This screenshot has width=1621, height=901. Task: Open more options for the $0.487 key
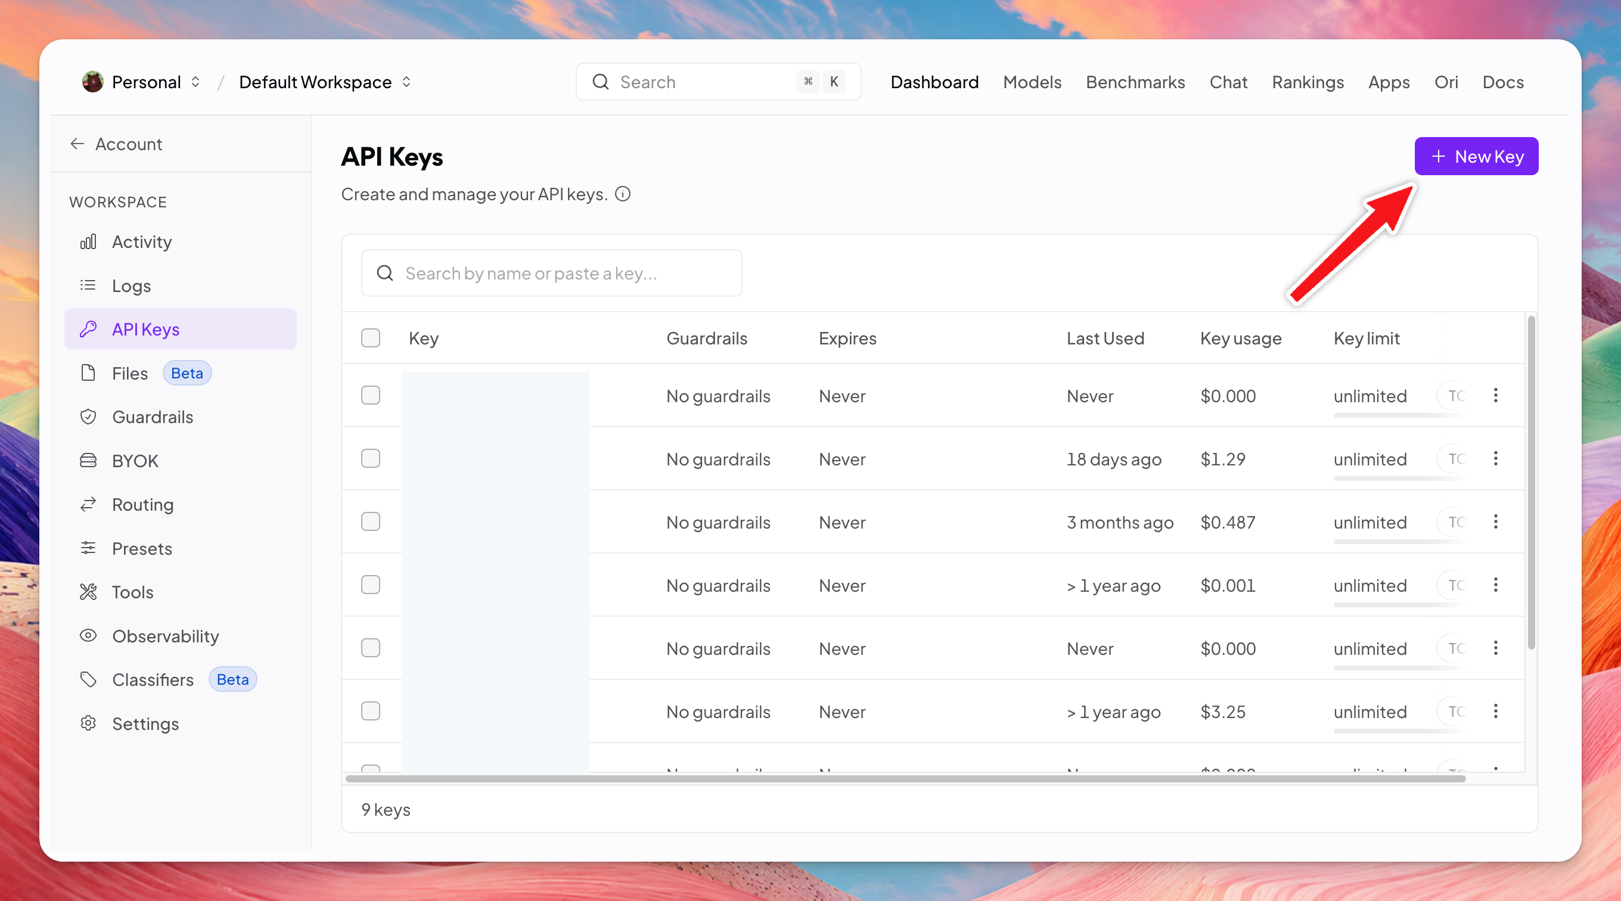click(x=1496, y=521)
